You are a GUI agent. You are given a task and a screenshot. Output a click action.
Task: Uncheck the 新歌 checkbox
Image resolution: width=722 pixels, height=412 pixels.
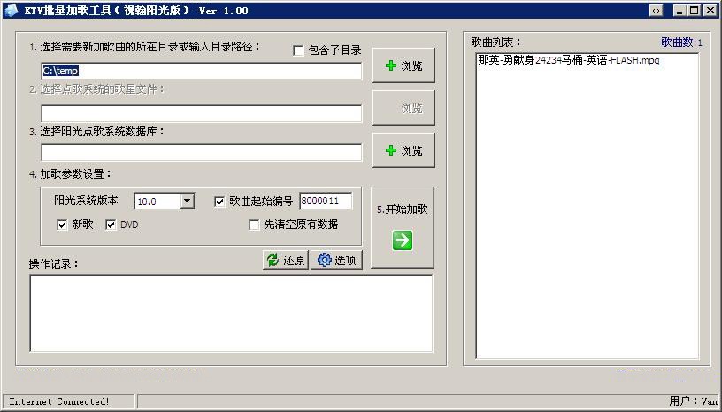(62, 225)
